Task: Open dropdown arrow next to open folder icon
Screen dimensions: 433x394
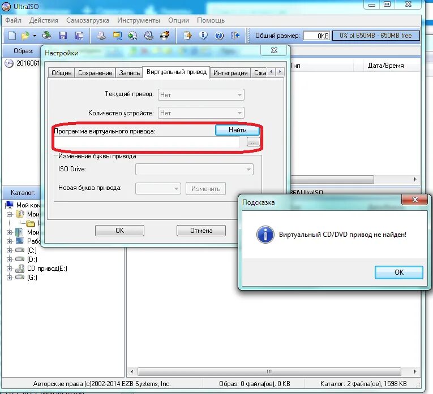Action: tap(35, 36)
